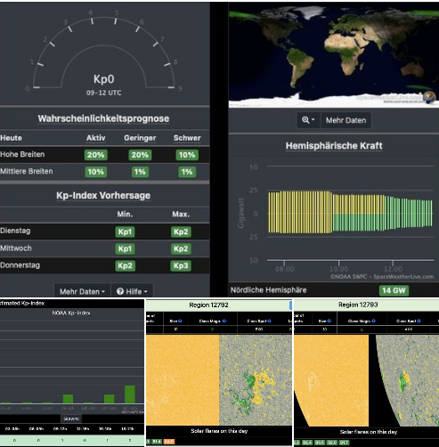Screen dimensions: 439x447
Task: Click the tallest green bar in NOAA Kp-index chart
Action: 130,394
